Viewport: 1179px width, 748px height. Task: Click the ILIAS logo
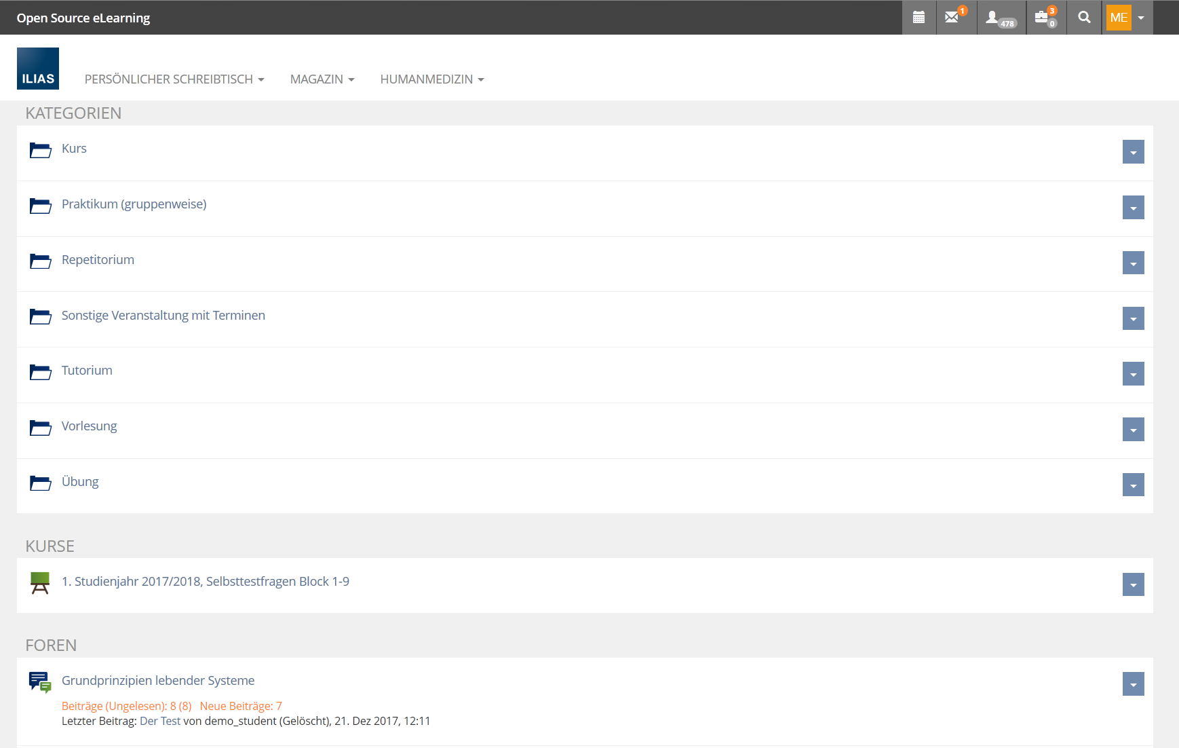point(38,69)
